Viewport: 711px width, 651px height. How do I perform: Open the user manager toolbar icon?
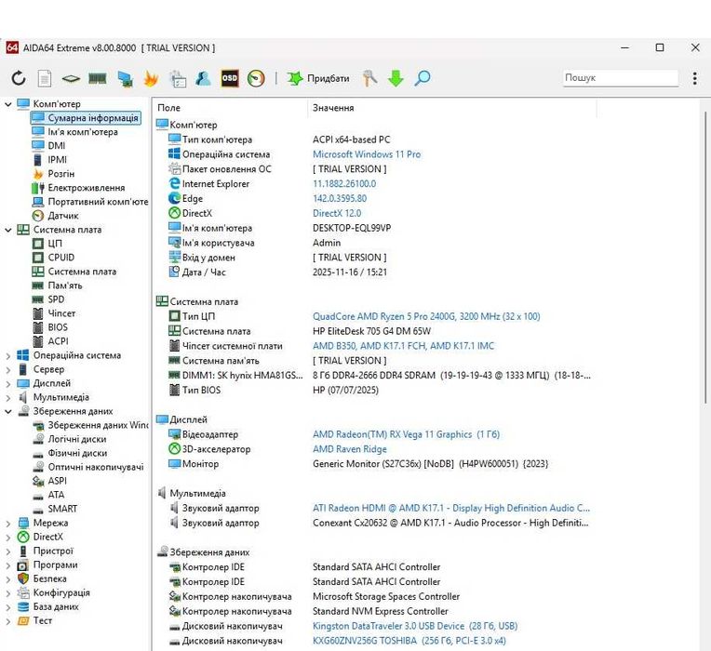[203, 78]
